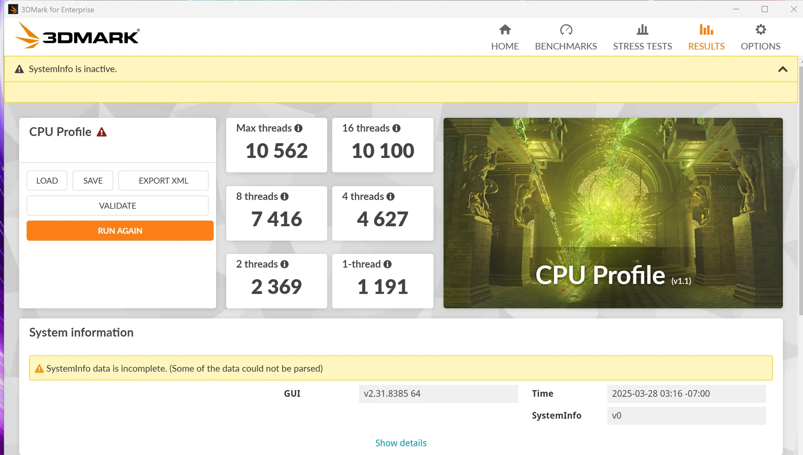Save the benchmark result
803x455 pixels.
coord(93,180)
